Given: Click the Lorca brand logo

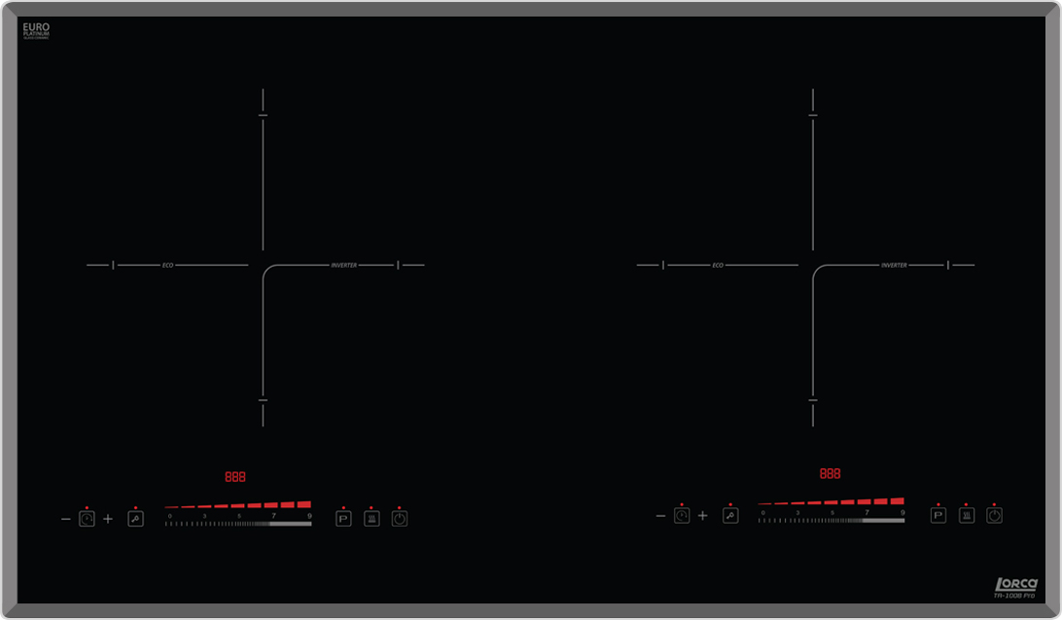Looking at the screenshot, I should [x=1013, y=585].
